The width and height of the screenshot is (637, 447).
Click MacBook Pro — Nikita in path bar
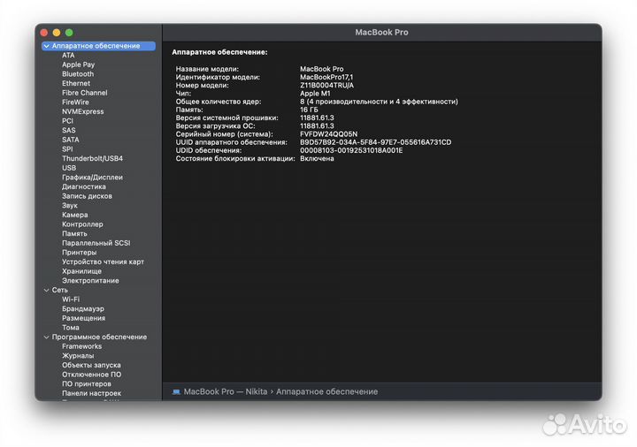[226, 392]
